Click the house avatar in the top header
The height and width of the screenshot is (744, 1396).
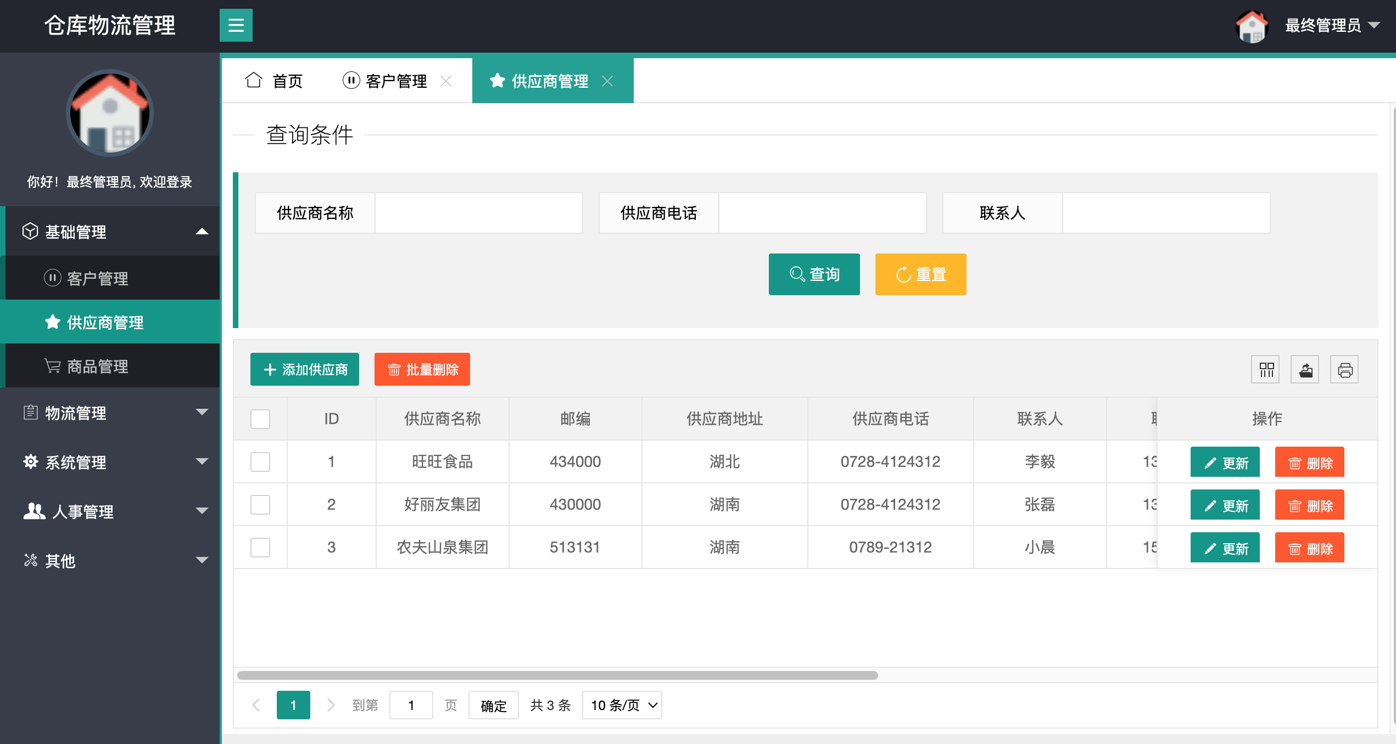1252,26
